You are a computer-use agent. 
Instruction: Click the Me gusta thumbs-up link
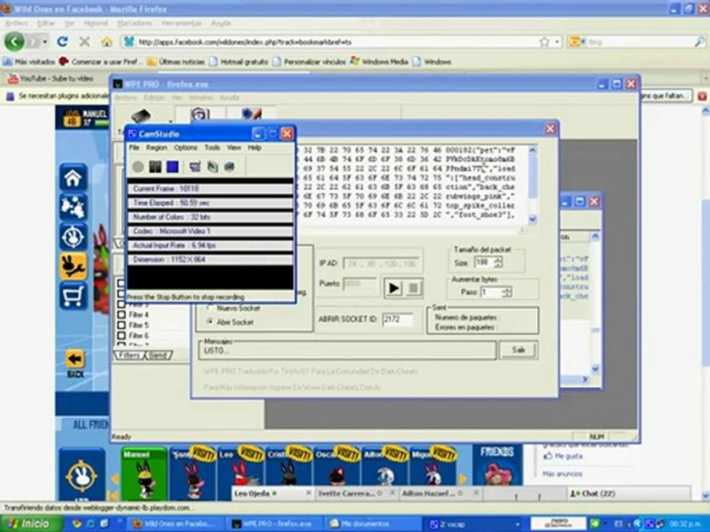563,456
